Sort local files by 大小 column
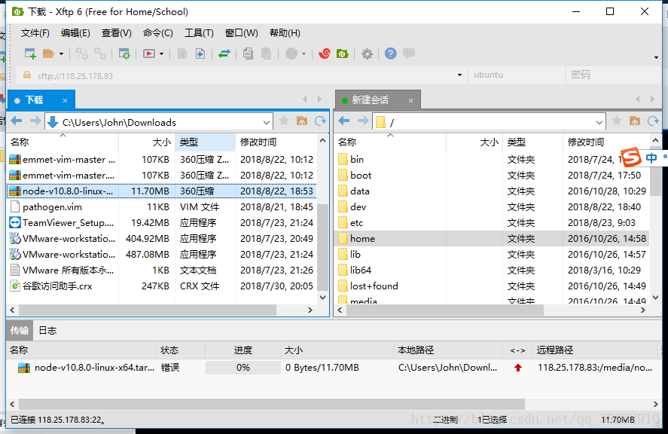This screenshot has height=434, width=668. tap(147, 142)
